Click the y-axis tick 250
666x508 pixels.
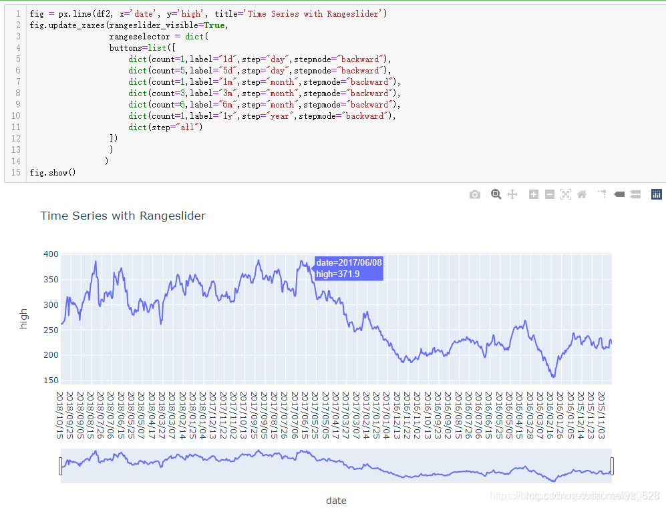tap(51, 330)
